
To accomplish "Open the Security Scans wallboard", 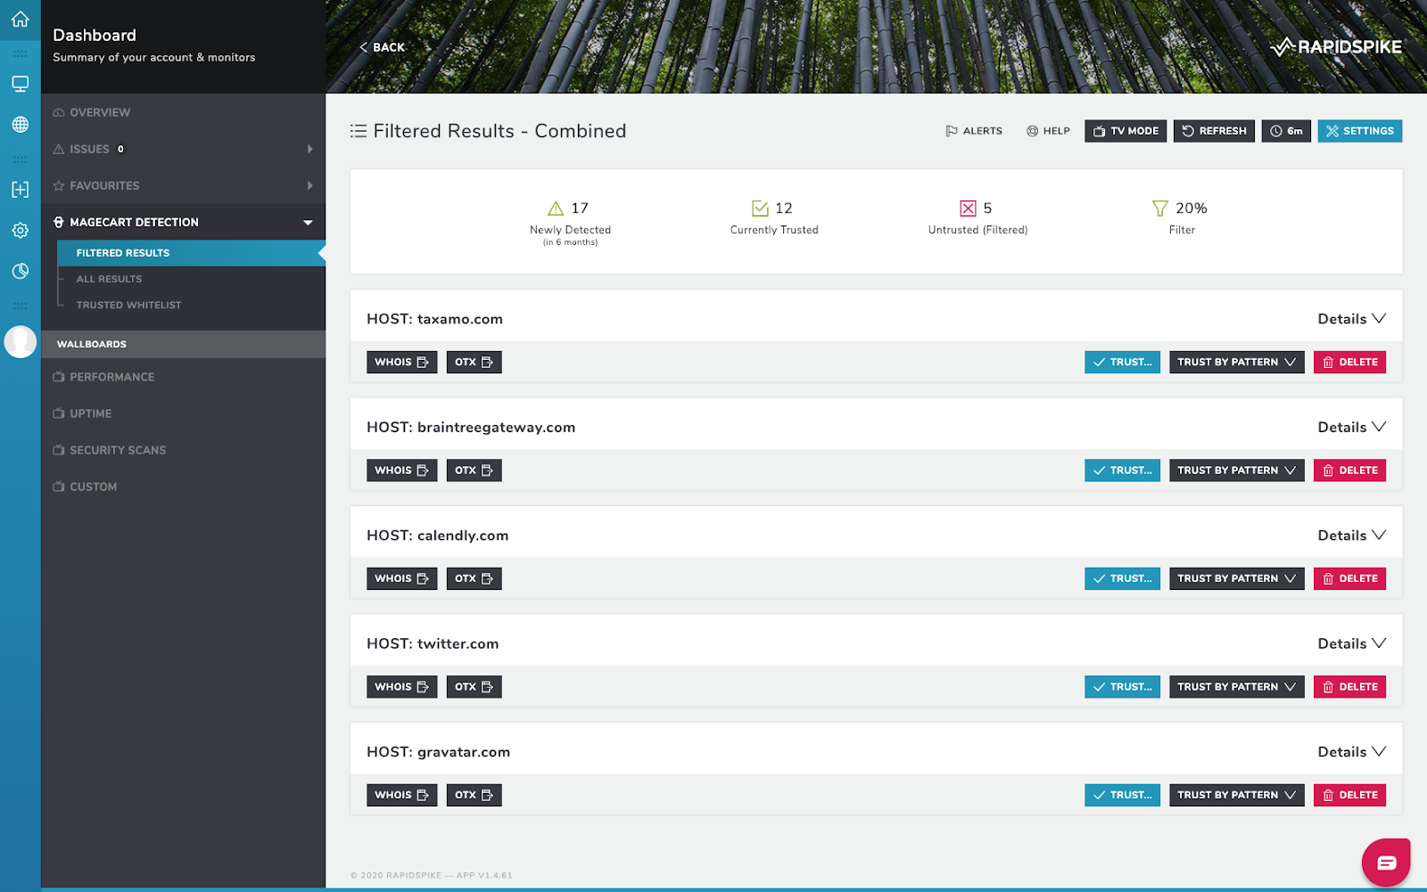I will (x=183, y=450).
